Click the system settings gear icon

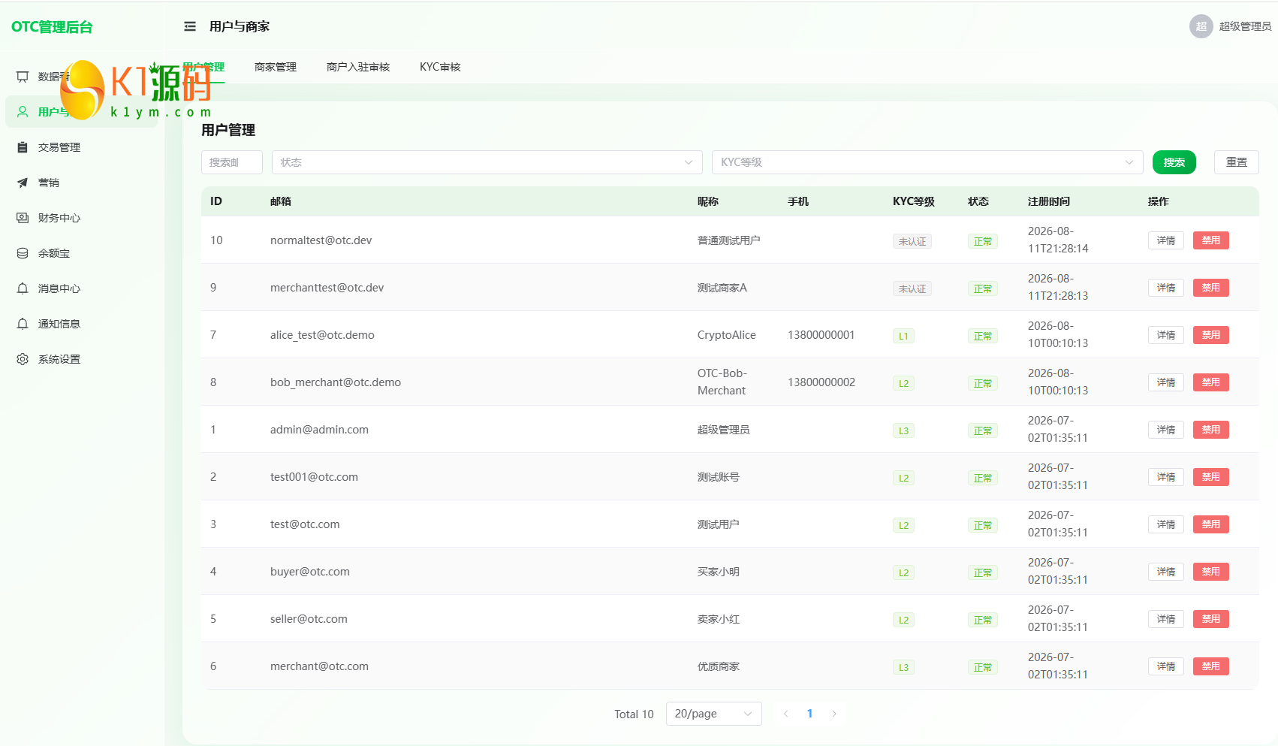tap(23, 359)
